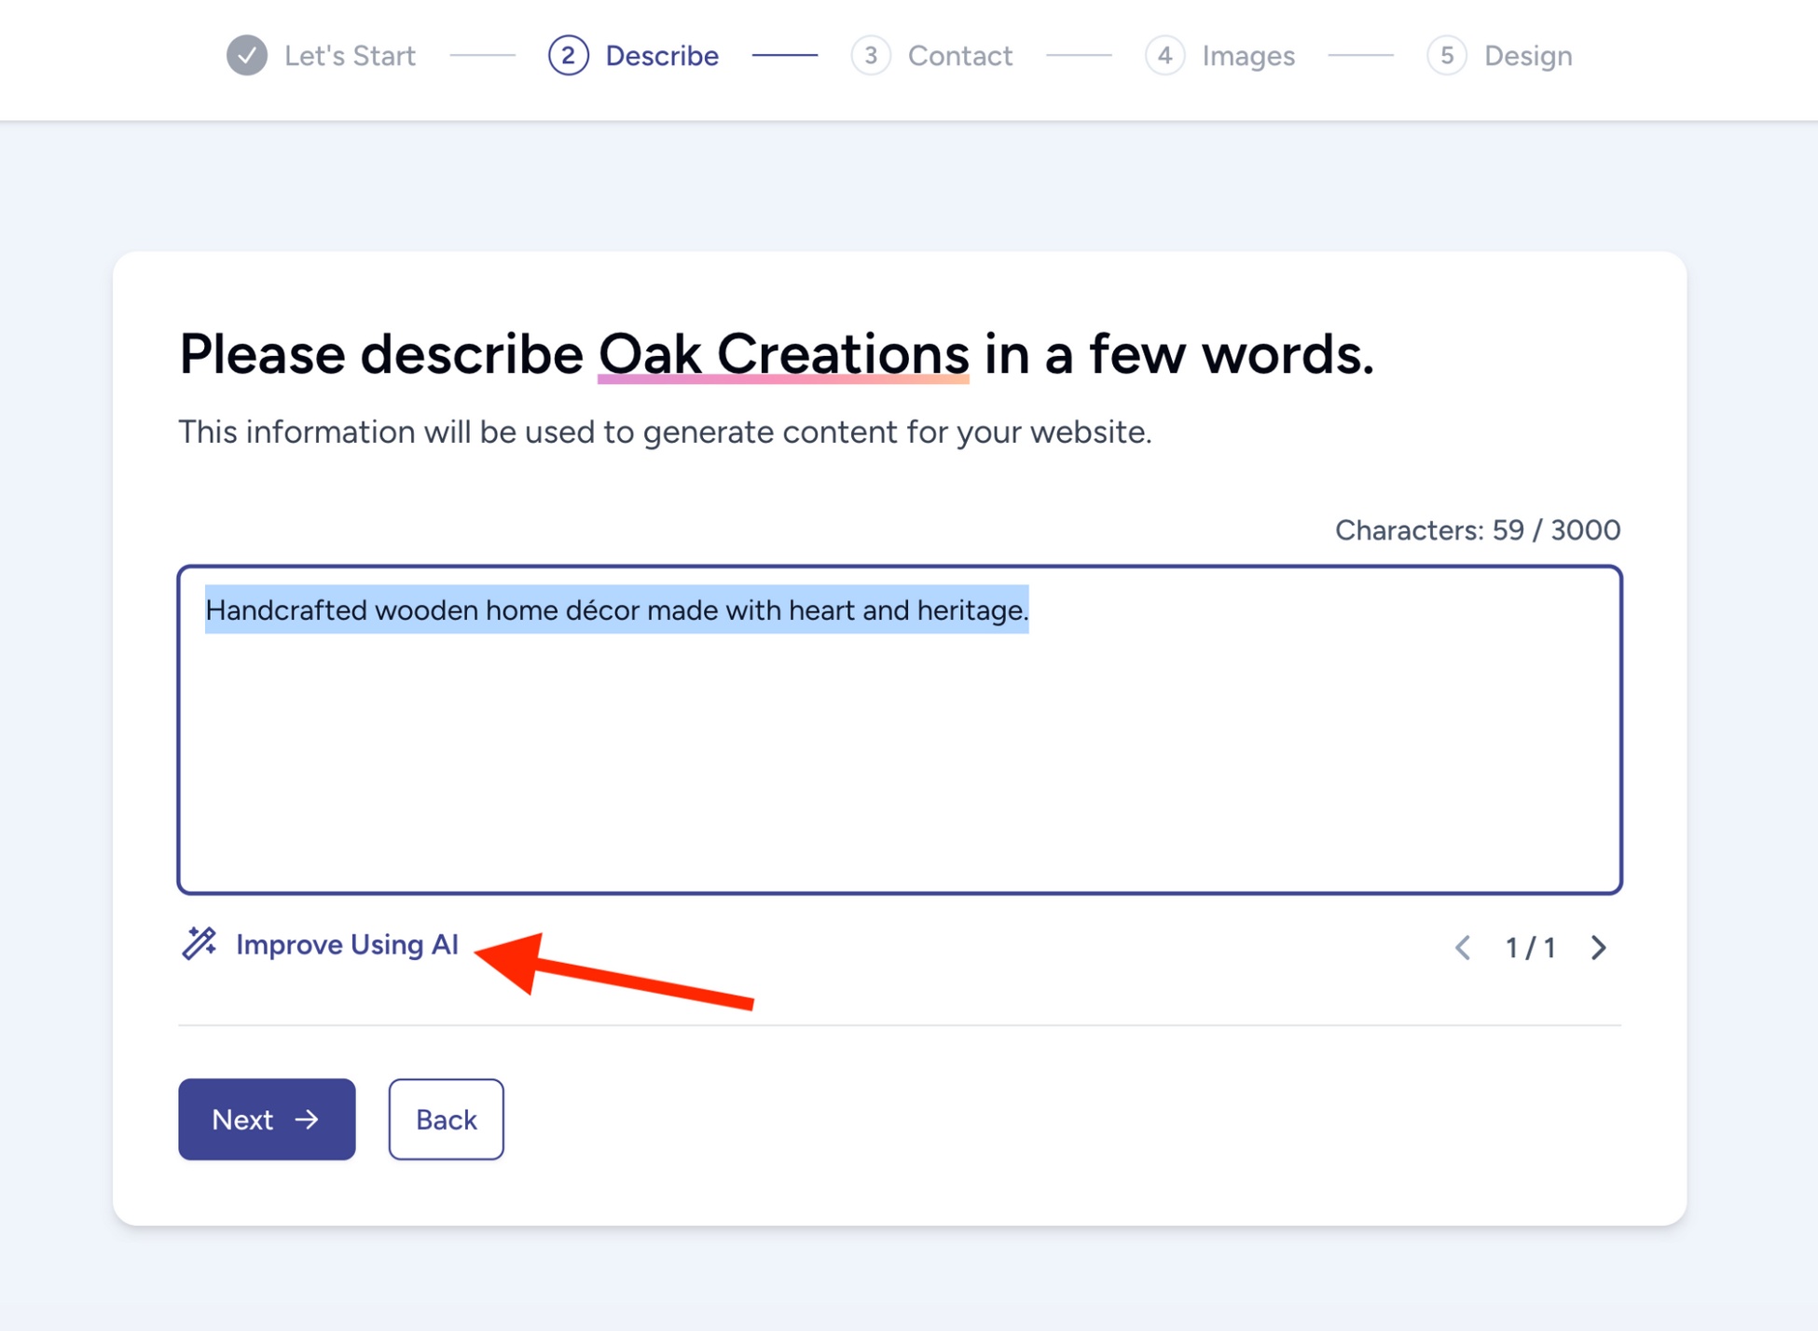Image resolution: width=1818 pixels, height=1331 pixels.
Task: Click the 1 / 1 version counter
Action: 1530,948
